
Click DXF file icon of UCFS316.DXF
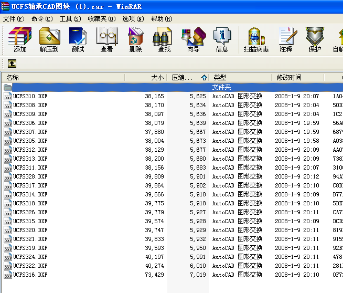coord(8,275)
